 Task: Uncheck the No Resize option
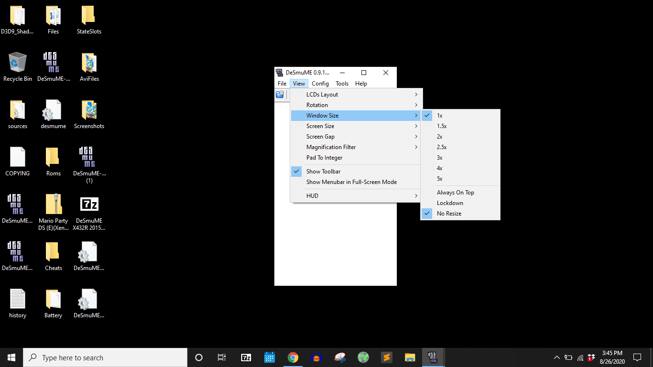[460, 214]
